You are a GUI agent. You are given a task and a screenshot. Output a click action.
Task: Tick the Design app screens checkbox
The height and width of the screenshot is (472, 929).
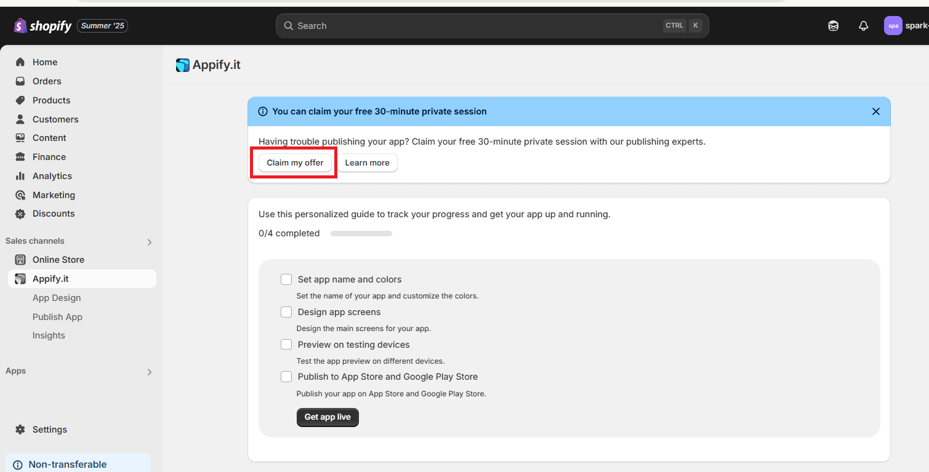[x=286, y=312]
